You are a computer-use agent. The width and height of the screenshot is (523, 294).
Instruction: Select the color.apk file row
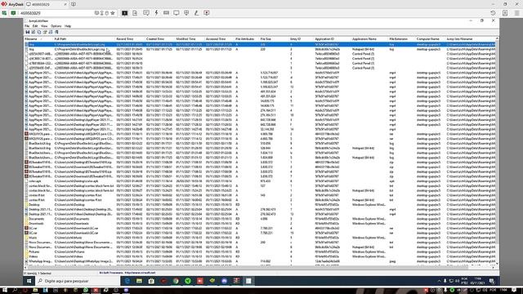[260, 181]
